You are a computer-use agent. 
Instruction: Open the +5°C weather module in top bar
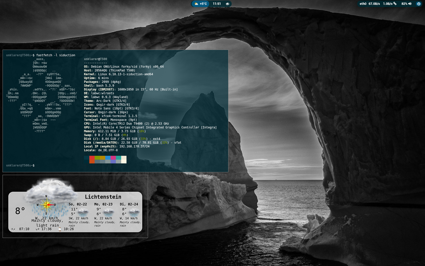point(201,4)
